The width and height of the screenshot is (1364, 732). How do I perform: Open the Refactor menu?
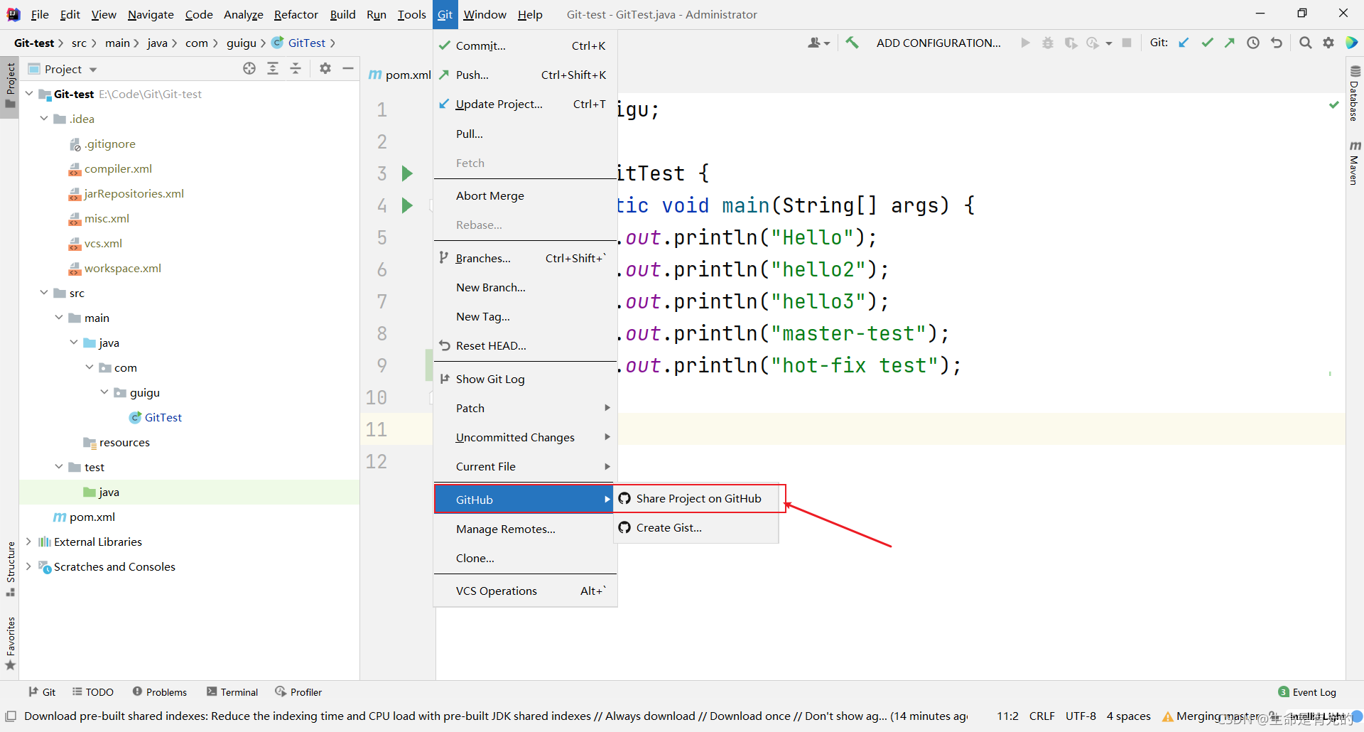[x=296, y=14]
